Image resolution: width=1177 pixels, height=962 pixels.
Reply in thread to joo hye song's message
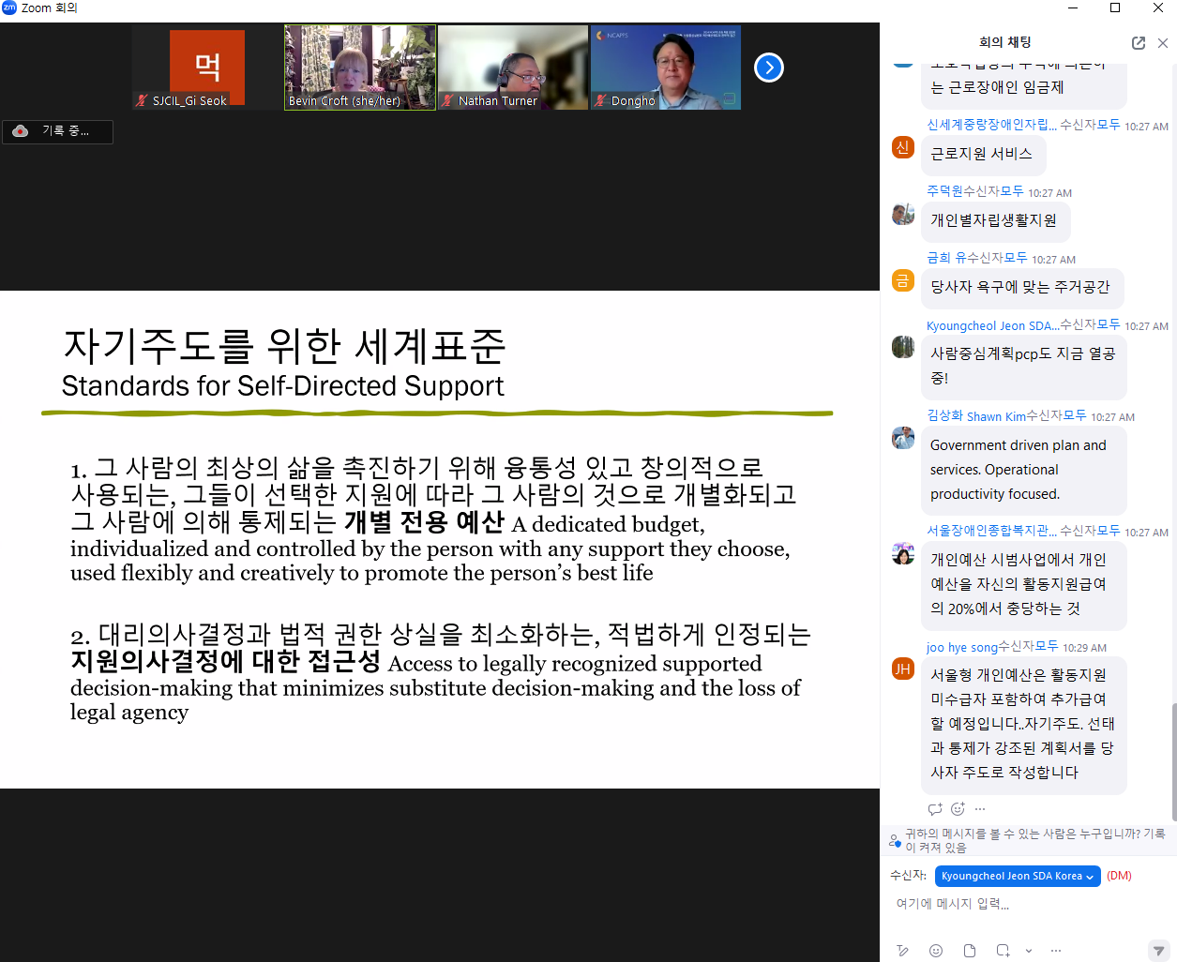click(x=935, y=809)
